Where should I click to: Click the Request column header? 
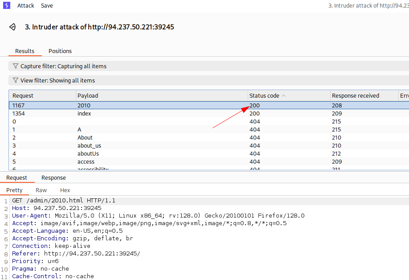coord(23,96)
